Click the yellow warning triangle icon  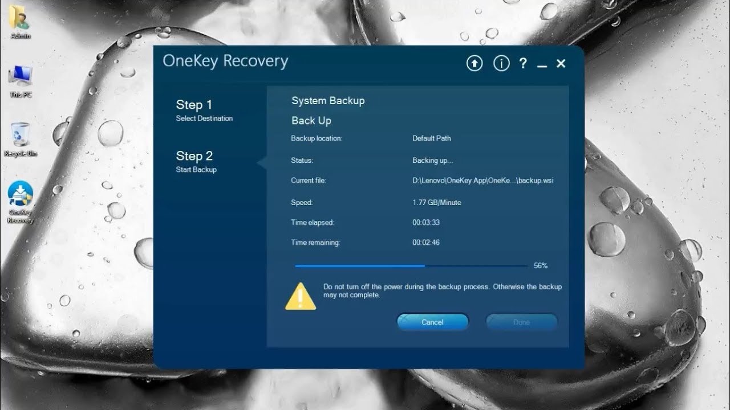click(x=301, y=296)
